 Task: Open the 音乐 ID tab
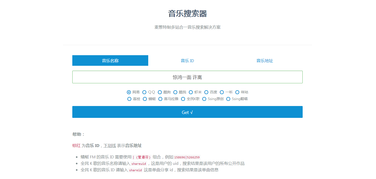point(187,61)
